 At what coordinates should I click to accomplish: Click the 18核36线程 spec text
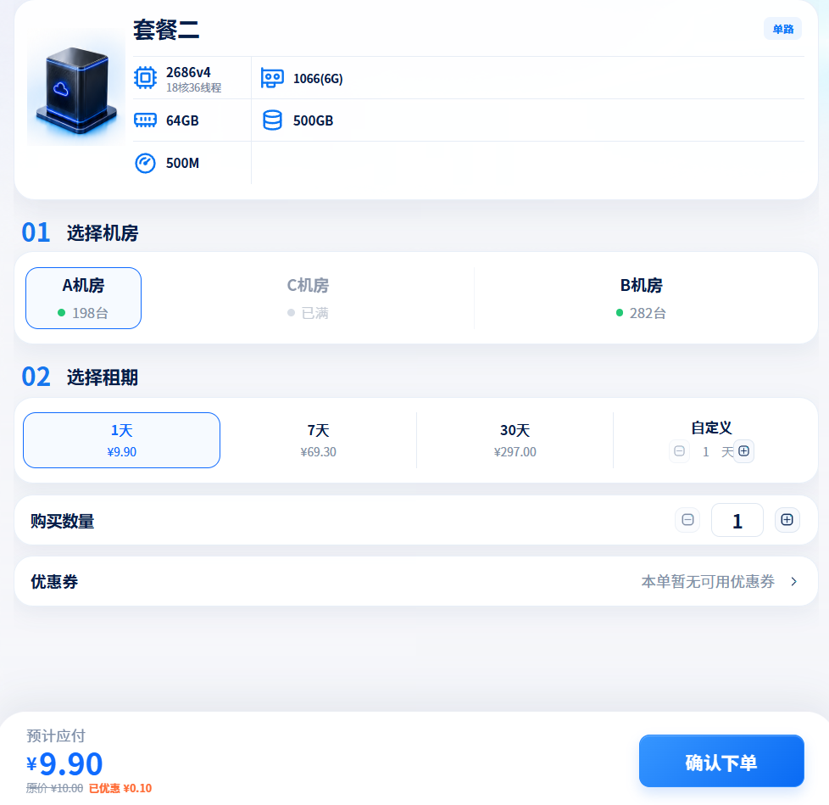193,88
